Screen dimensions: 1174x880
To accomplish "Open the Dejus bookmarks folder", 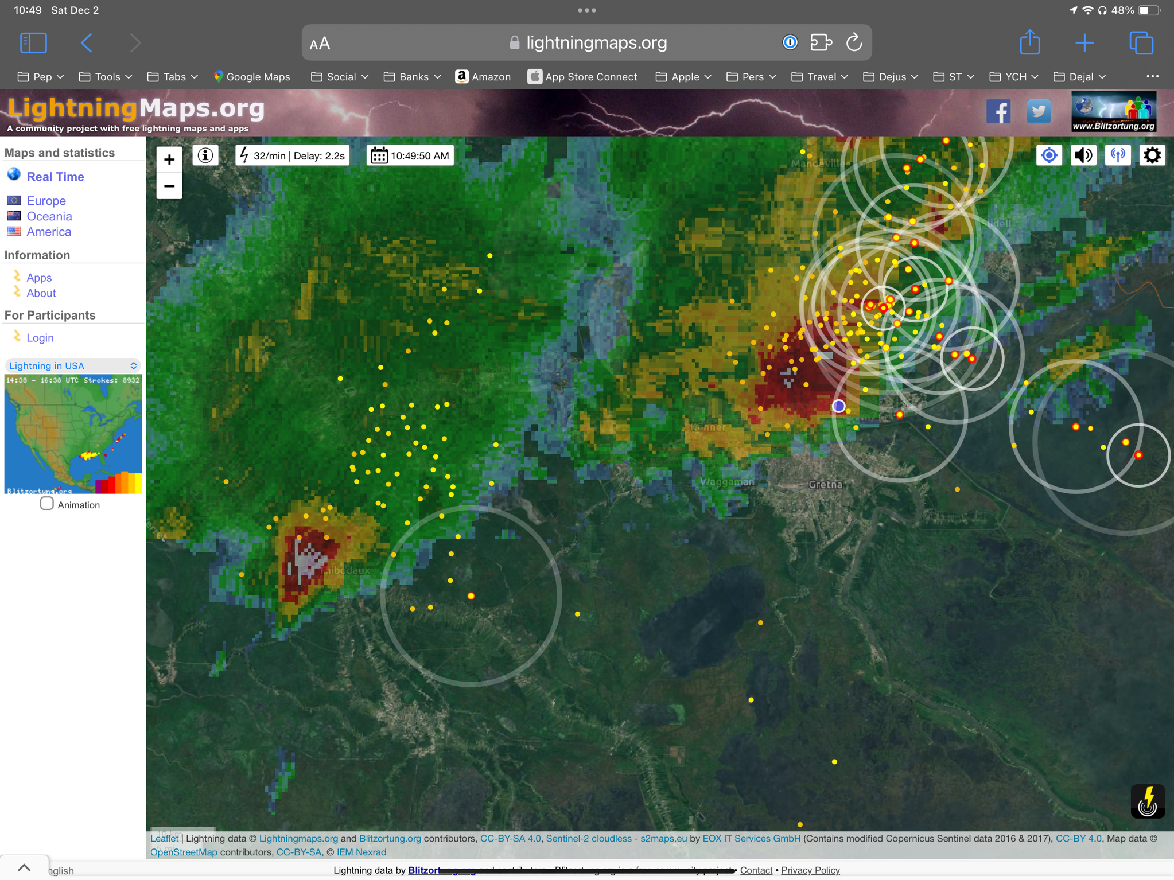I will [891, 77].
